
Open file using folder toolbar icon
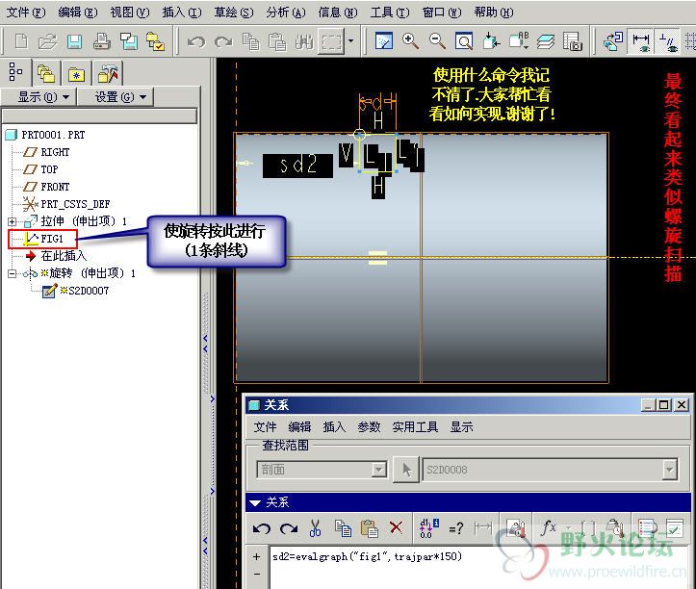click(47, 41)
